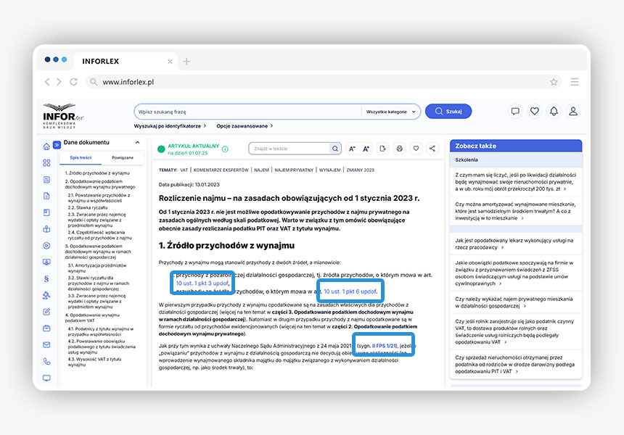Viewport: 624px width, 435px height.
Task: Switch to the Powiązane tab
Action: coord(122,157)
